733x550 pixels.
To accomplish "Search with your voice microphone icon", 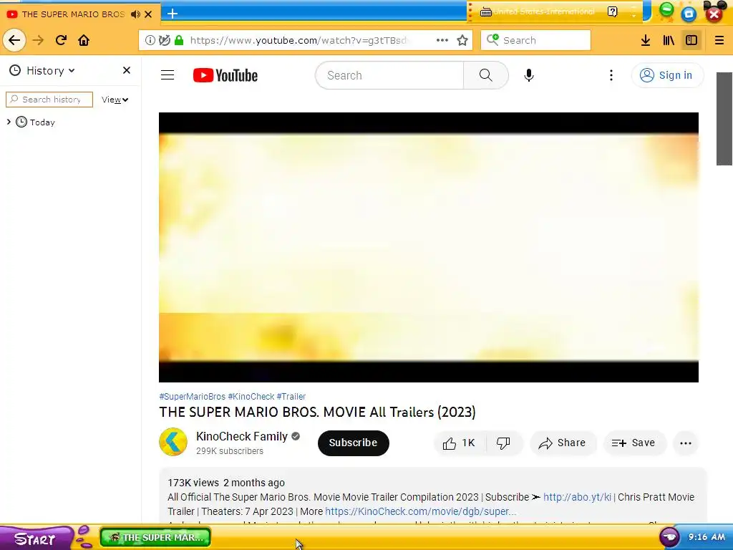I will point(529,75).
